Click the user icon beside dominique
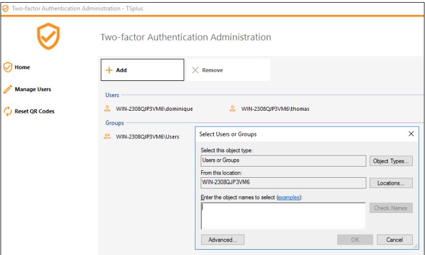 (x=108, y=109)
